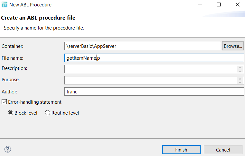Click the Finish button
The height and width of the screenshot is (156, 245).
(x=181, y=150)
